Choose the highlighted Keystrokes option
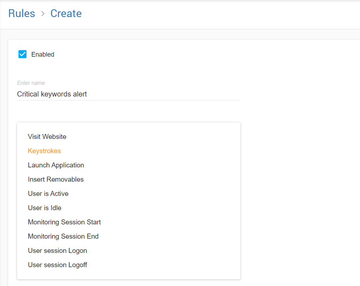 click(44, 151)
